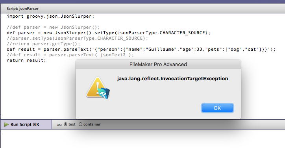Click the def result parseText JSON line
The height and width of the screenshot is (148, 285).
pos(141,49)
